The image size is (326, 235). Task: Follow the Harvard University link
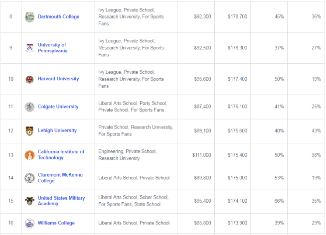tap(58, 79)
